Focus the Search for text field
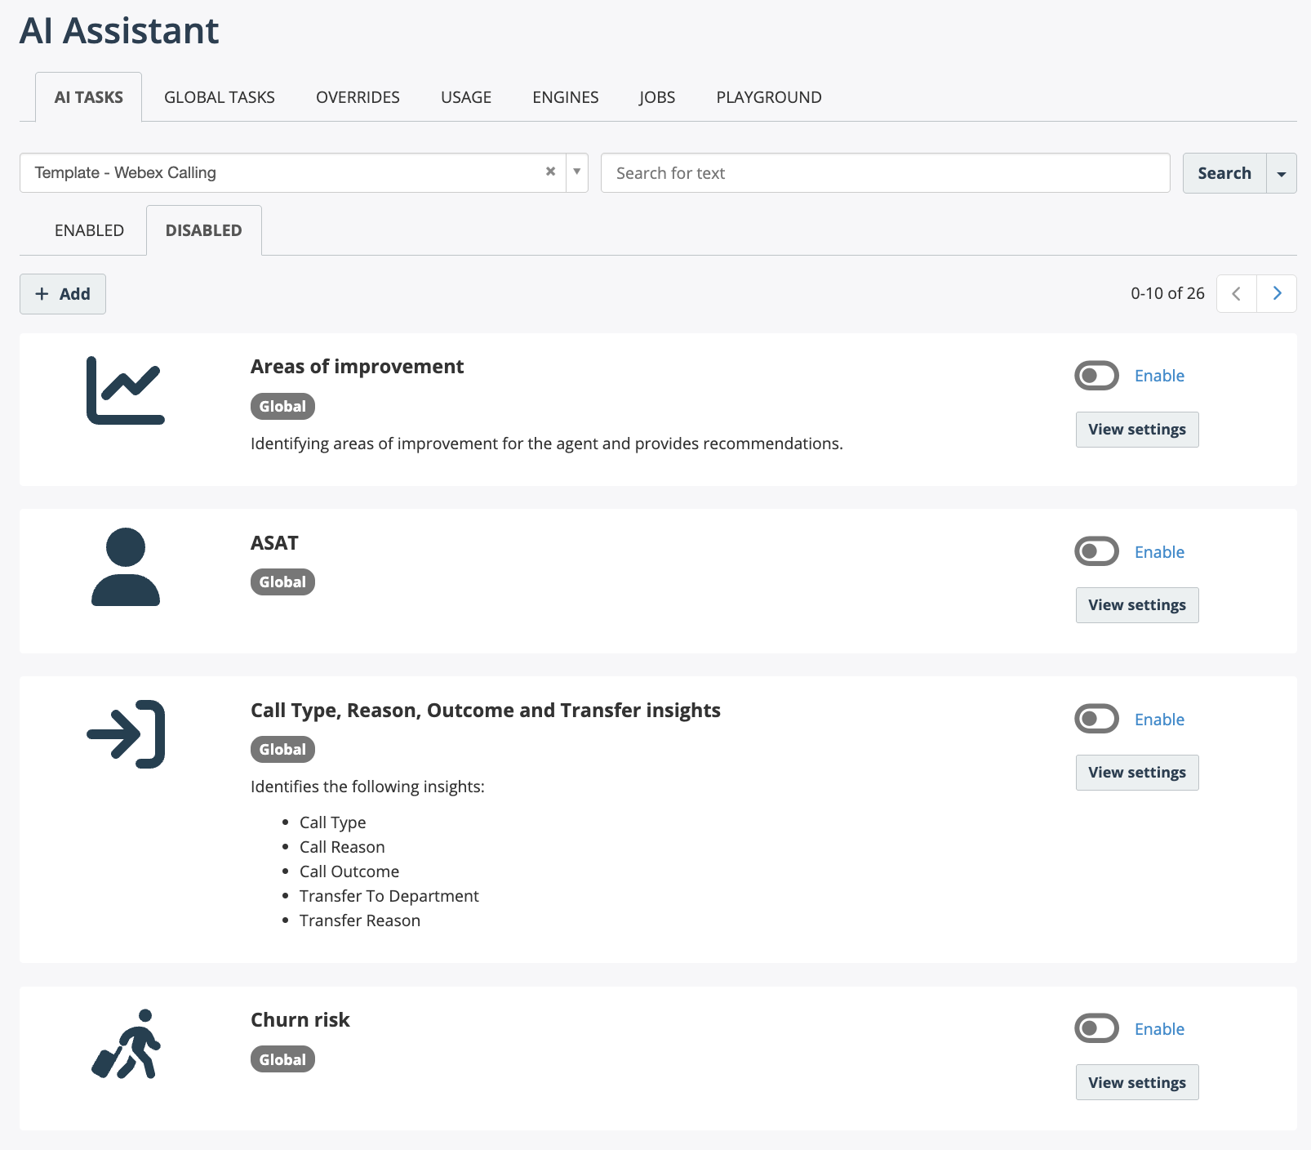Image resolution: width=1311 pixels, height=1150 pixels. [x=885, y=173]
